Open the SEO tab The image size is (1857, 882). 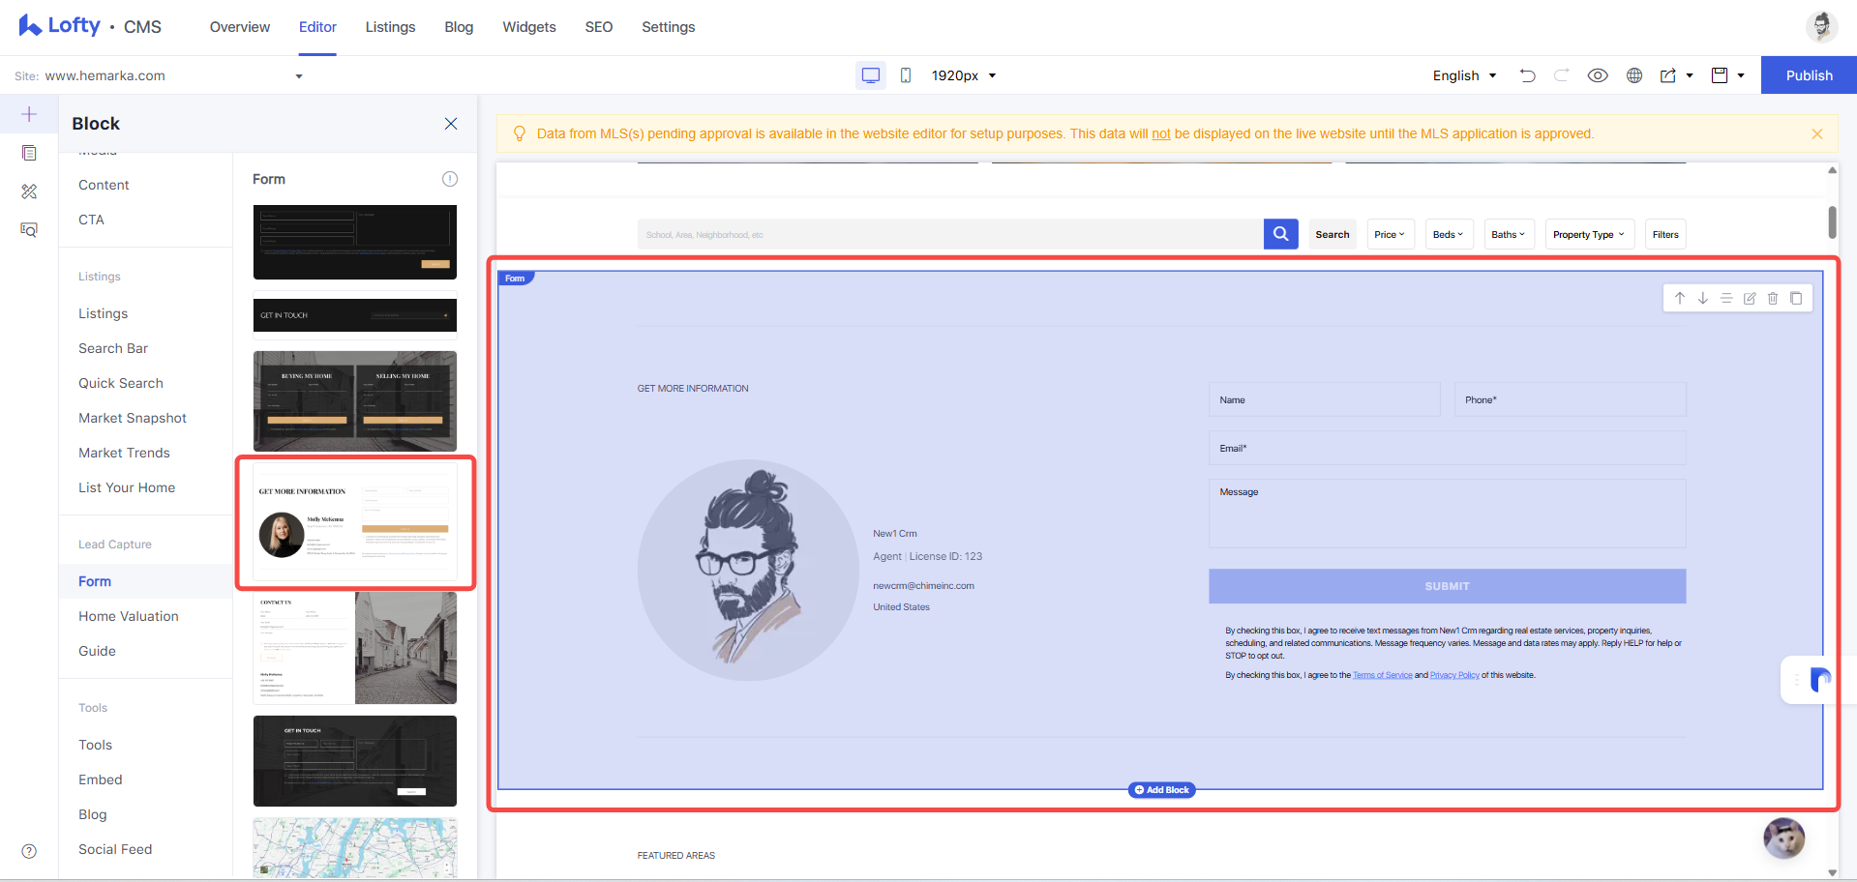(599, 27)
